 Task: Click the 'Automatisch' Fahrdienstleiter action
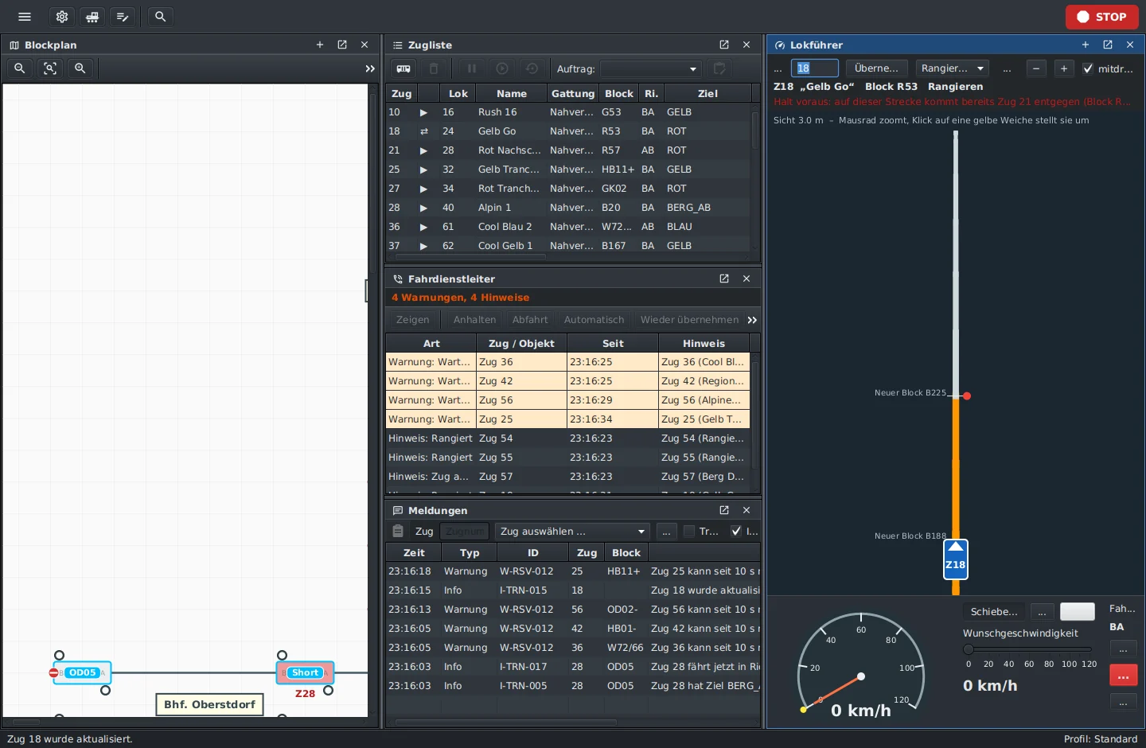pyautogui.click(x=594, y=320)
